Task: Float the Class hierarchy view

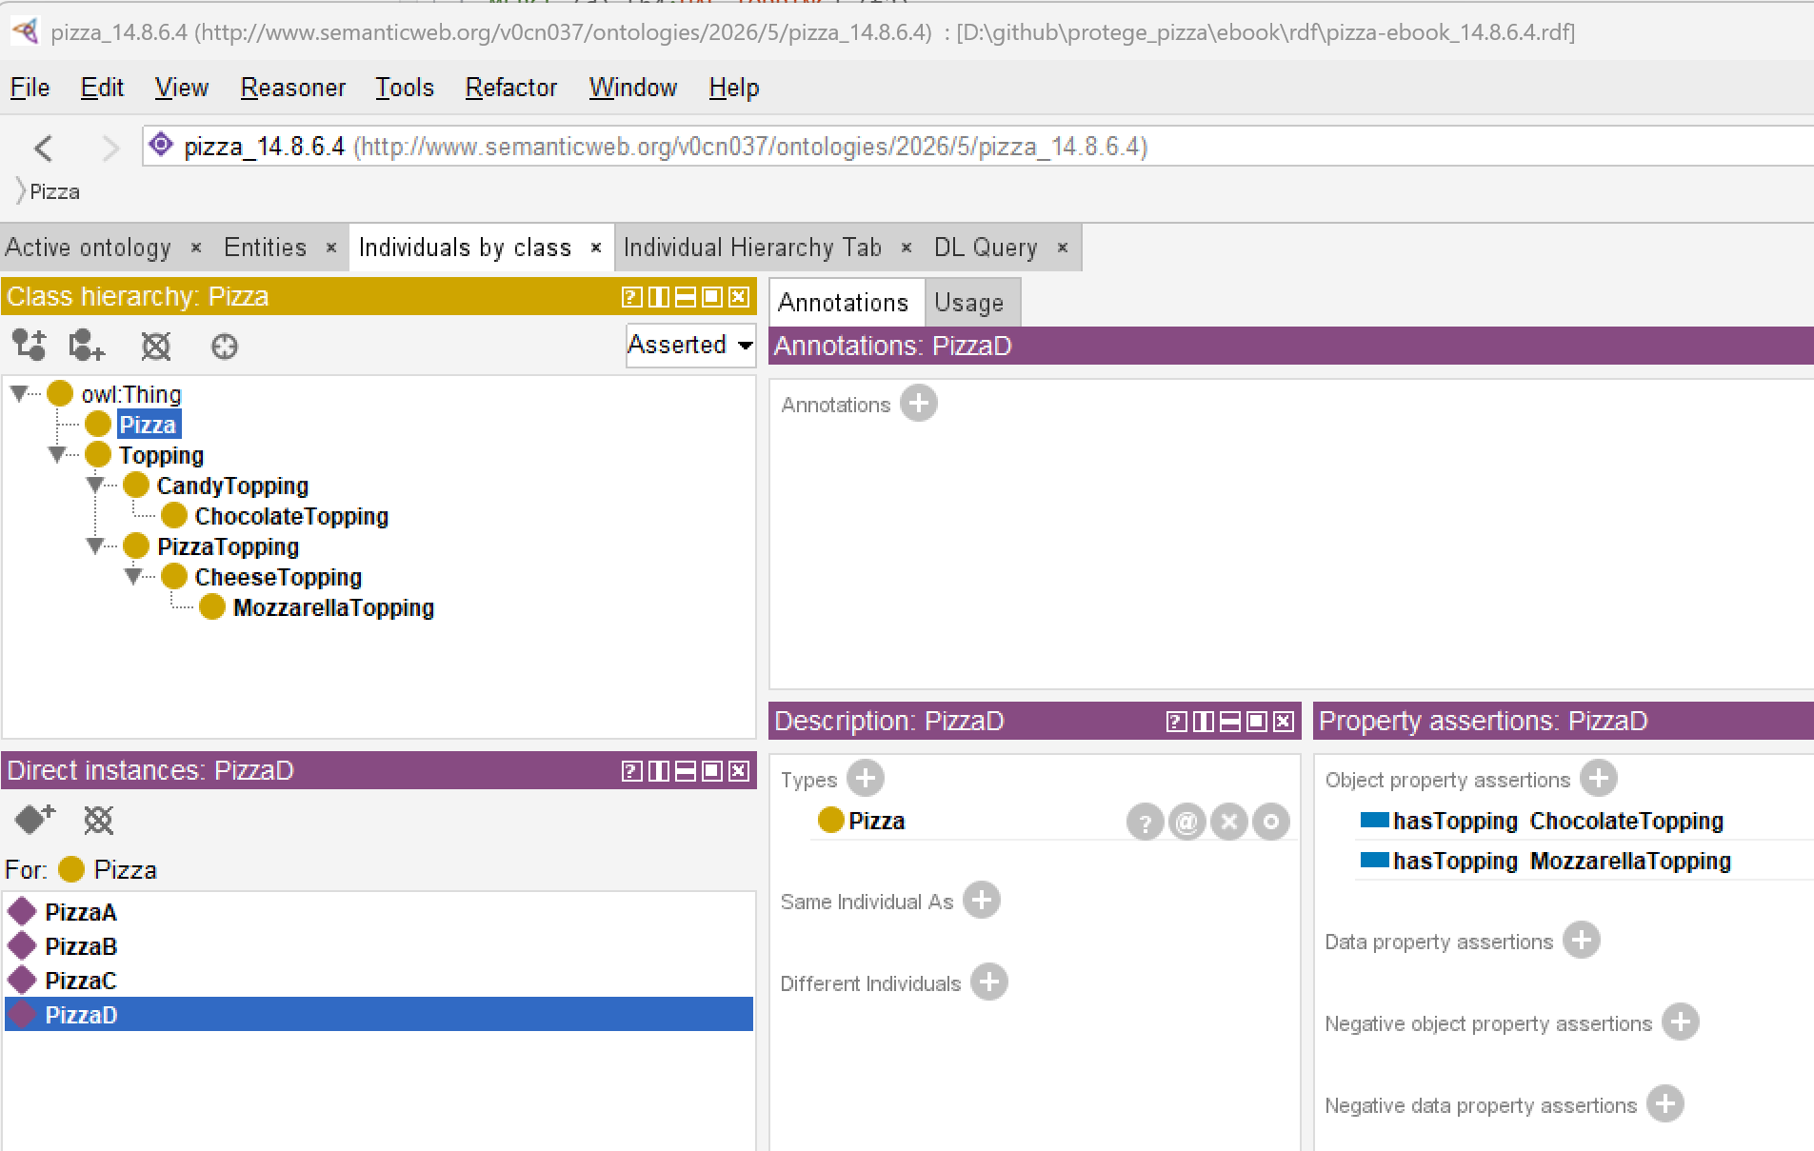Action: (711, 297)
